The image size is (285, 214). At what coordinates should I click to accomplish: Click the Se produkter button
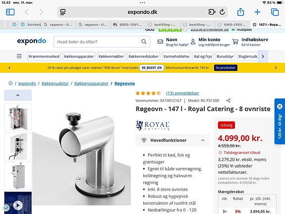point(226,68)
